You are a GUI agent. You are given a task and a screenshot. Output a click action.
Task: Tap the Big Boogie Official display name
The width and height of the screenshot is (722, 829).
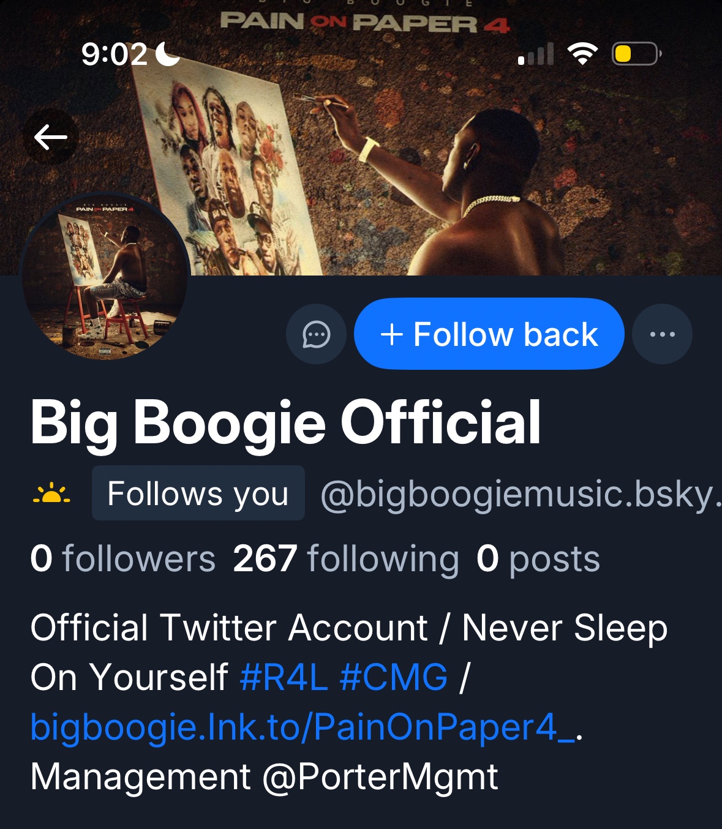click(x=285, y=422)
